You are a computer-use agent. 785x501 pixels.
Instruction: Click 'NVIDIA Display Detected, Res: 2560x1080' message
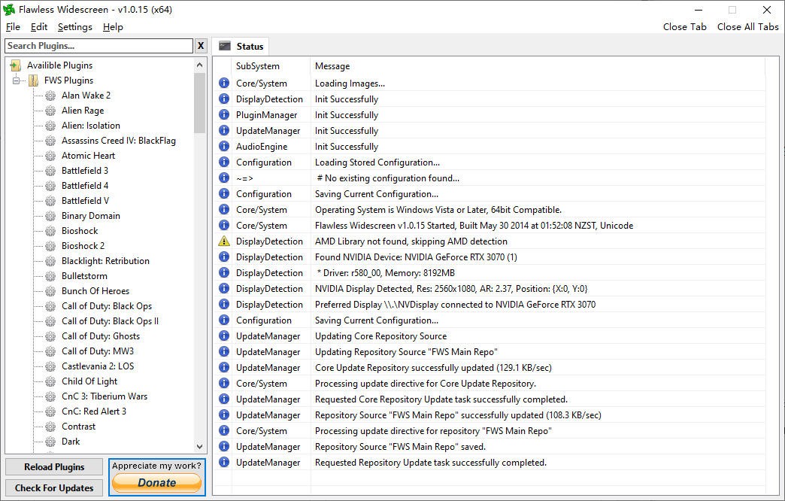point(451,289)
